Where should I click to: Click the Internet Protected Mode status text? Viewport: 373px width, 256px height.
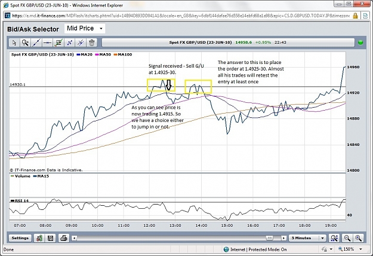click(x=258, y=249)
